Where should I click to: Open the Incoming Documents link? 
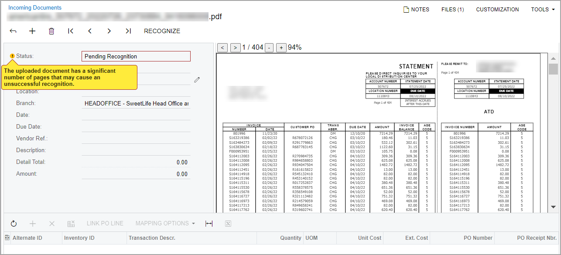tap(35, 8)
